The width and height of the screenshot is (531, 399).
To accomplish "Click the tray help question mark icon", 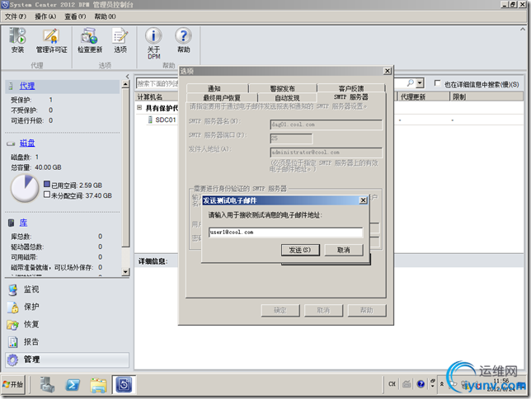I will [421, 384].
